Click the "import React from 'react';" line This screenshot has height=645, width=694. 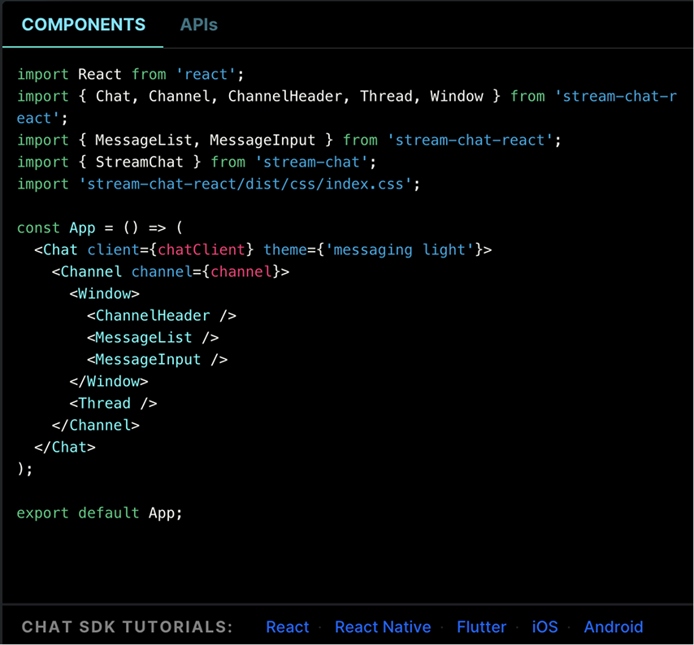(131, 74)
